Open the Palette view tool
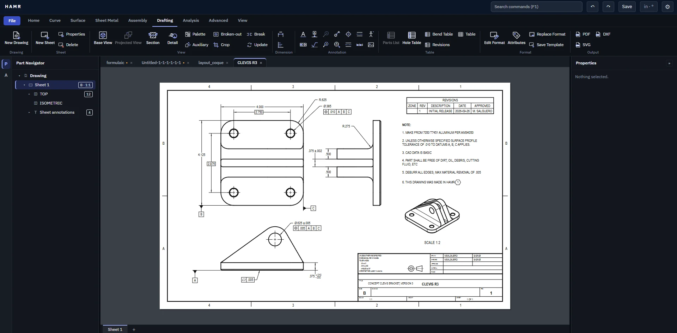Image resolution: width=677 pixels, height=333 pixels. click(195, 34)
